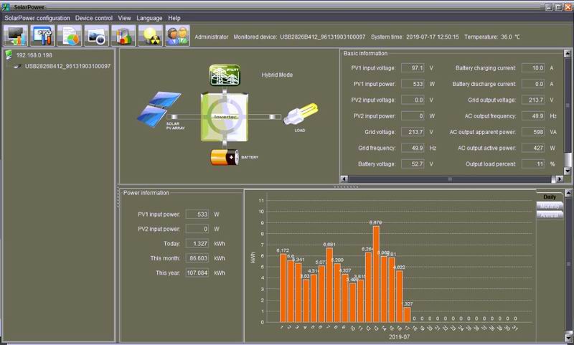Click the last orange bar labeled 1.327
This screenshot has height=345, width=574.
(x=407, y=315)
